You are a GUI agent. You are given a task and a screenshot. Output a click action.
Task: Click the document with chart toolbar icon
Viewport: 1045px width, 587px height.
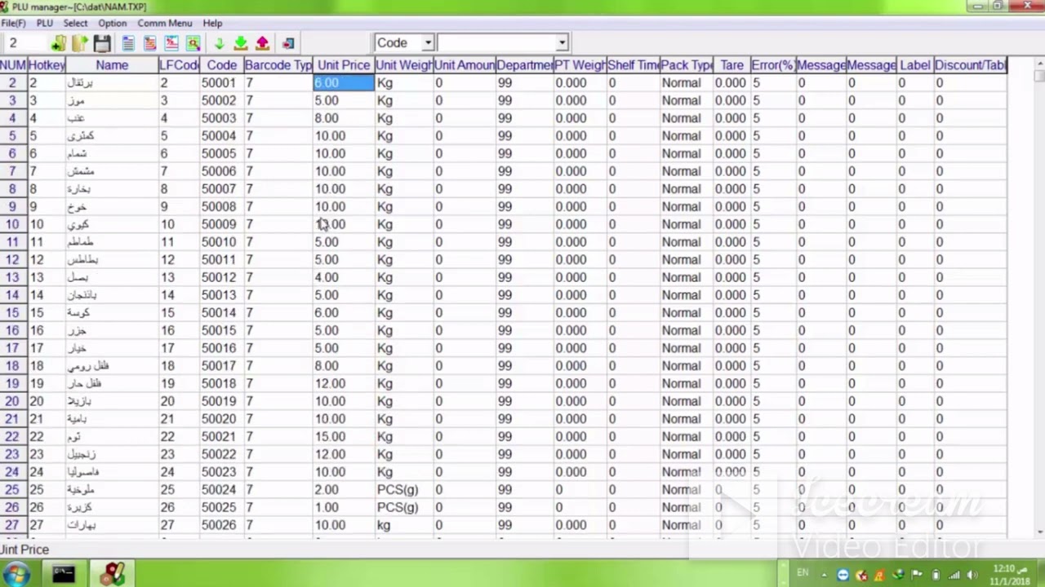click(x=171, y=43)
